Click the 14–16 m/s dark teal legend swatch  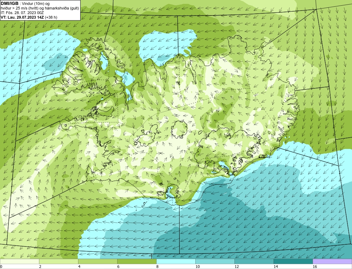tap(293, 261)
